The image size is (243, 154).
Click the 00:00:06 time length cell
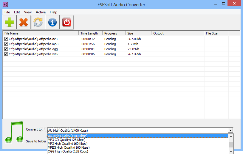[x=88, y=54]
